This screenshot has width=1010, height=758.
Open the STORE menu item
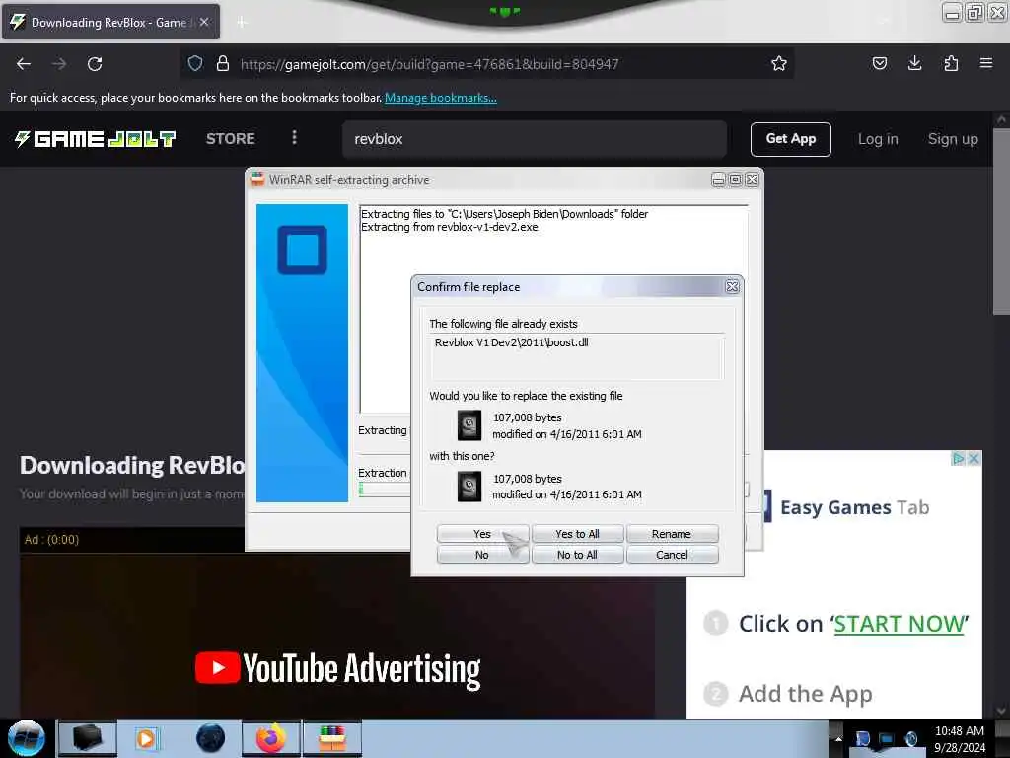231,138
